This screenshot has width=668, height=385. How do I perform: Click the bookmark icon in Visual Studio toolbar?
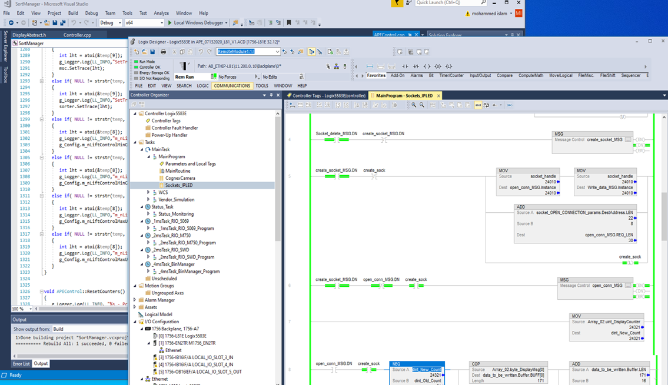pos(289,23)
